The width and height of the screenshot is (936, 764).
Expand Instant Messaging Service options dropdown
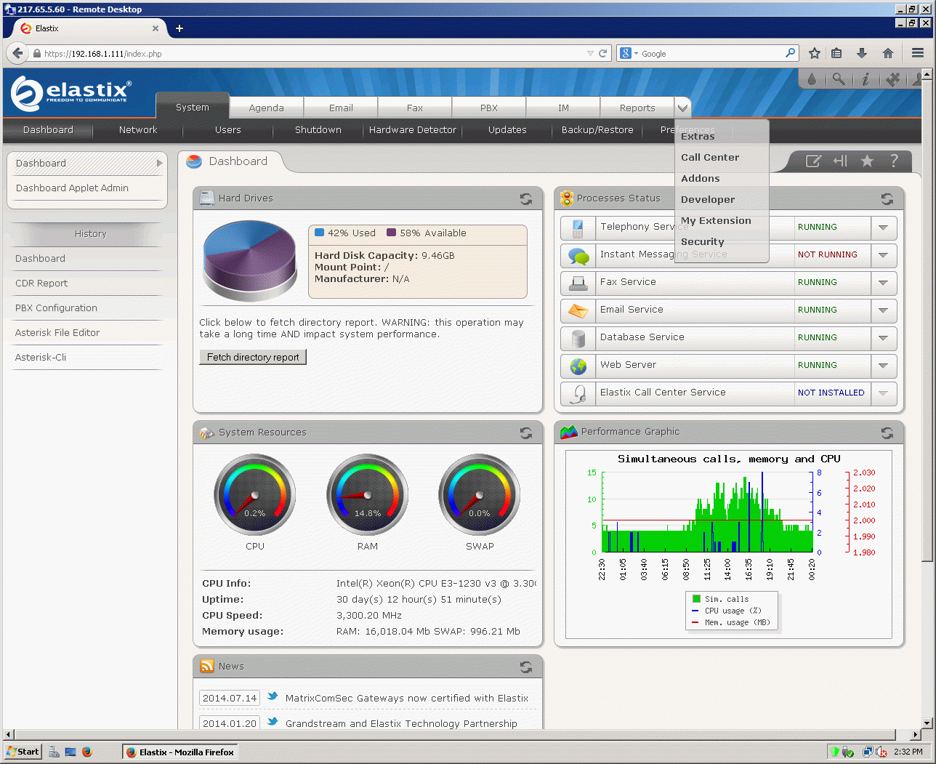pos(883,255)
